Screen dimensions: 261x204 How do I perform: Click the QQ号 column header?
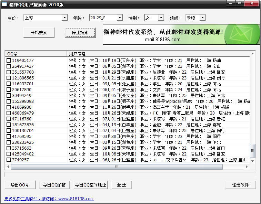(36, 54)
